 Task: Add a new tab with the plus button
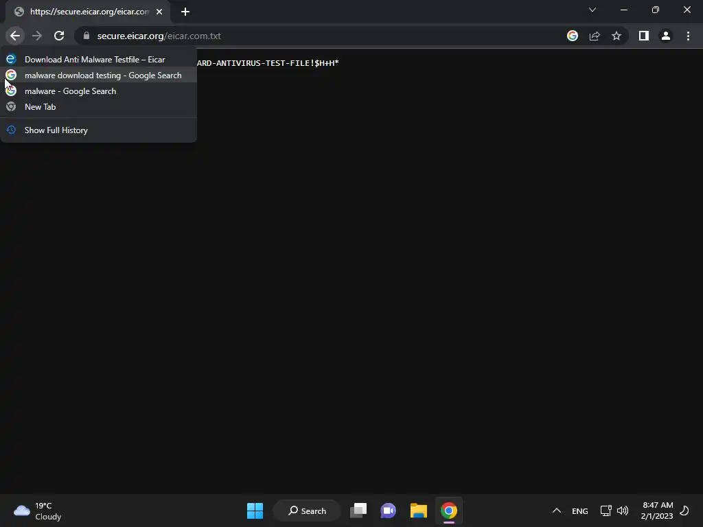185,12
